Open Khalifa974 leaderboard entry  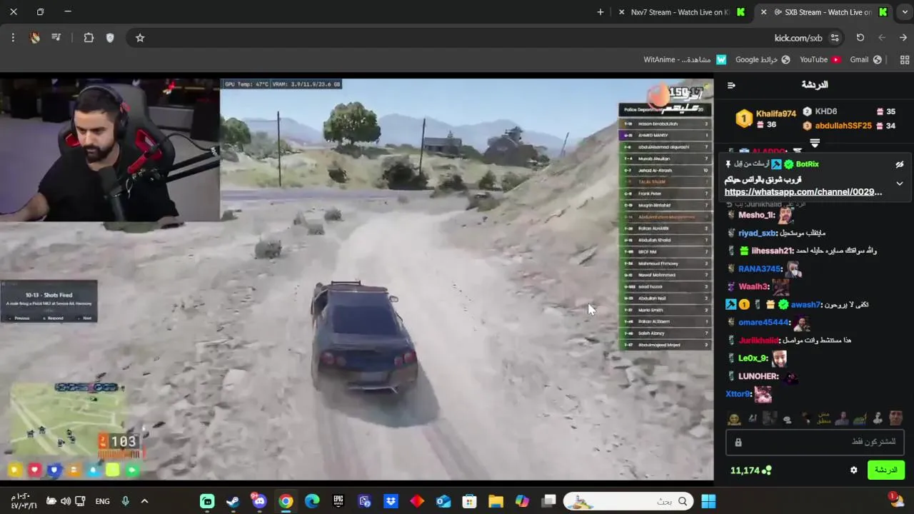point(766,119)
